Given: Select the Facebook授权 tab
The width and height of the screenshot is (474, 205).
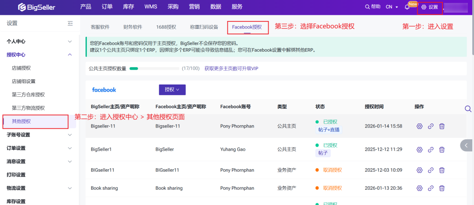Looking at the screenshot, I should tap(247, 27).
